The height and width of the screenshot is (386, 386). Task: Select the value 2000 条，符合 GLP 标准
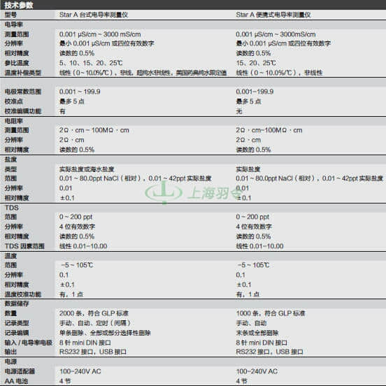94,313
